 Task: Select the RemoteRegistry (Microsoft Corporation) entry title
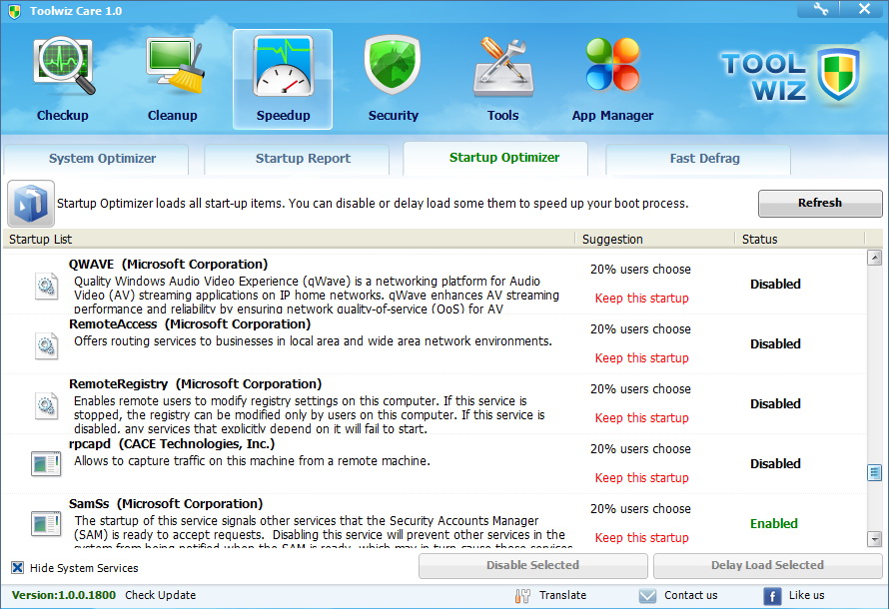[x=195, y=384]
